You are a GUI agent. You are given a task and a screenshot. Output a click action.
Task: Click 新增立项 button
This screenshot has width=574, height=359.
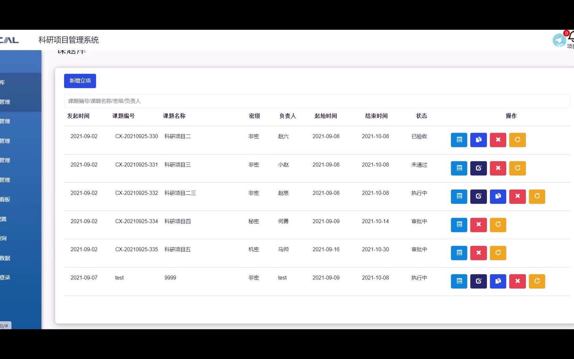pyautogui.click(x=80, y=81)
